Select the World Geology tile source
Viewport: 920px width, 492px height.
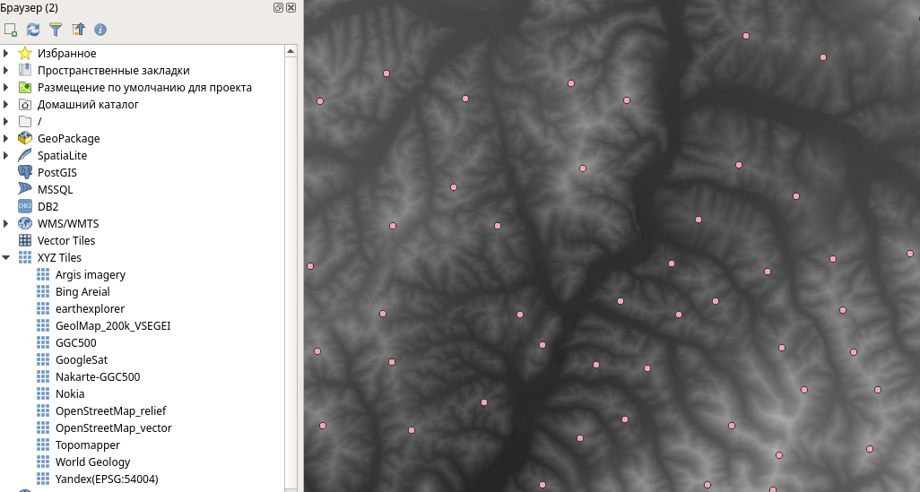(92, 462)
